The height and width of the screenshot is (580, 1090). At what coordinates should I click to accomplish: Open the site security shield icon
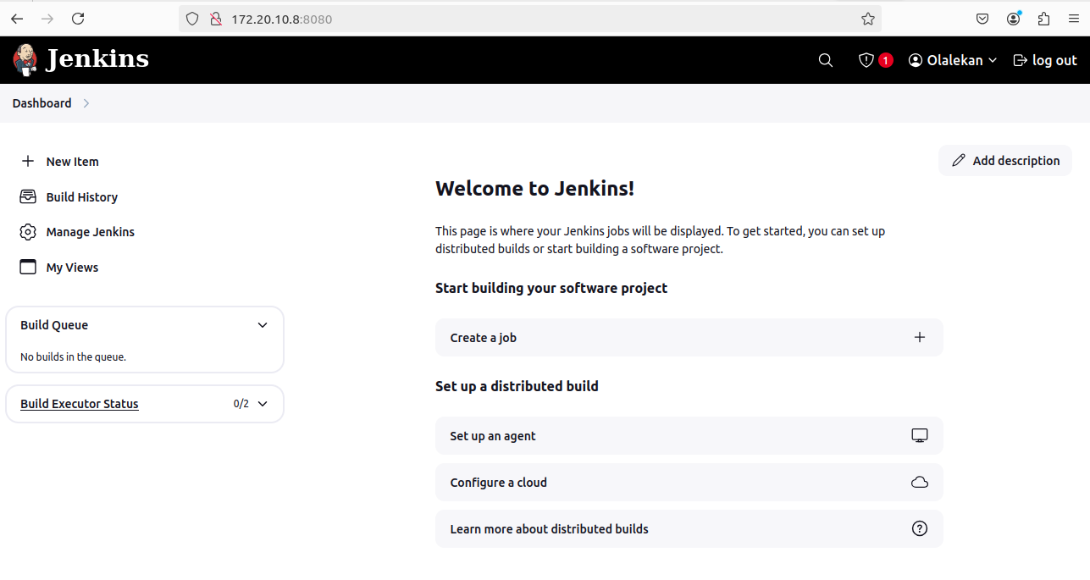192,19
